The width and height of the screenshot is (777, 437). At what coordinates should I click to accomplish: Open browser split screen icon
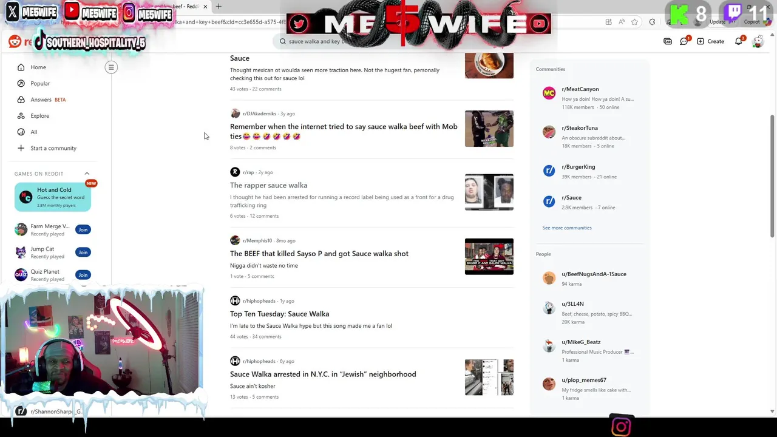point(609,22)
